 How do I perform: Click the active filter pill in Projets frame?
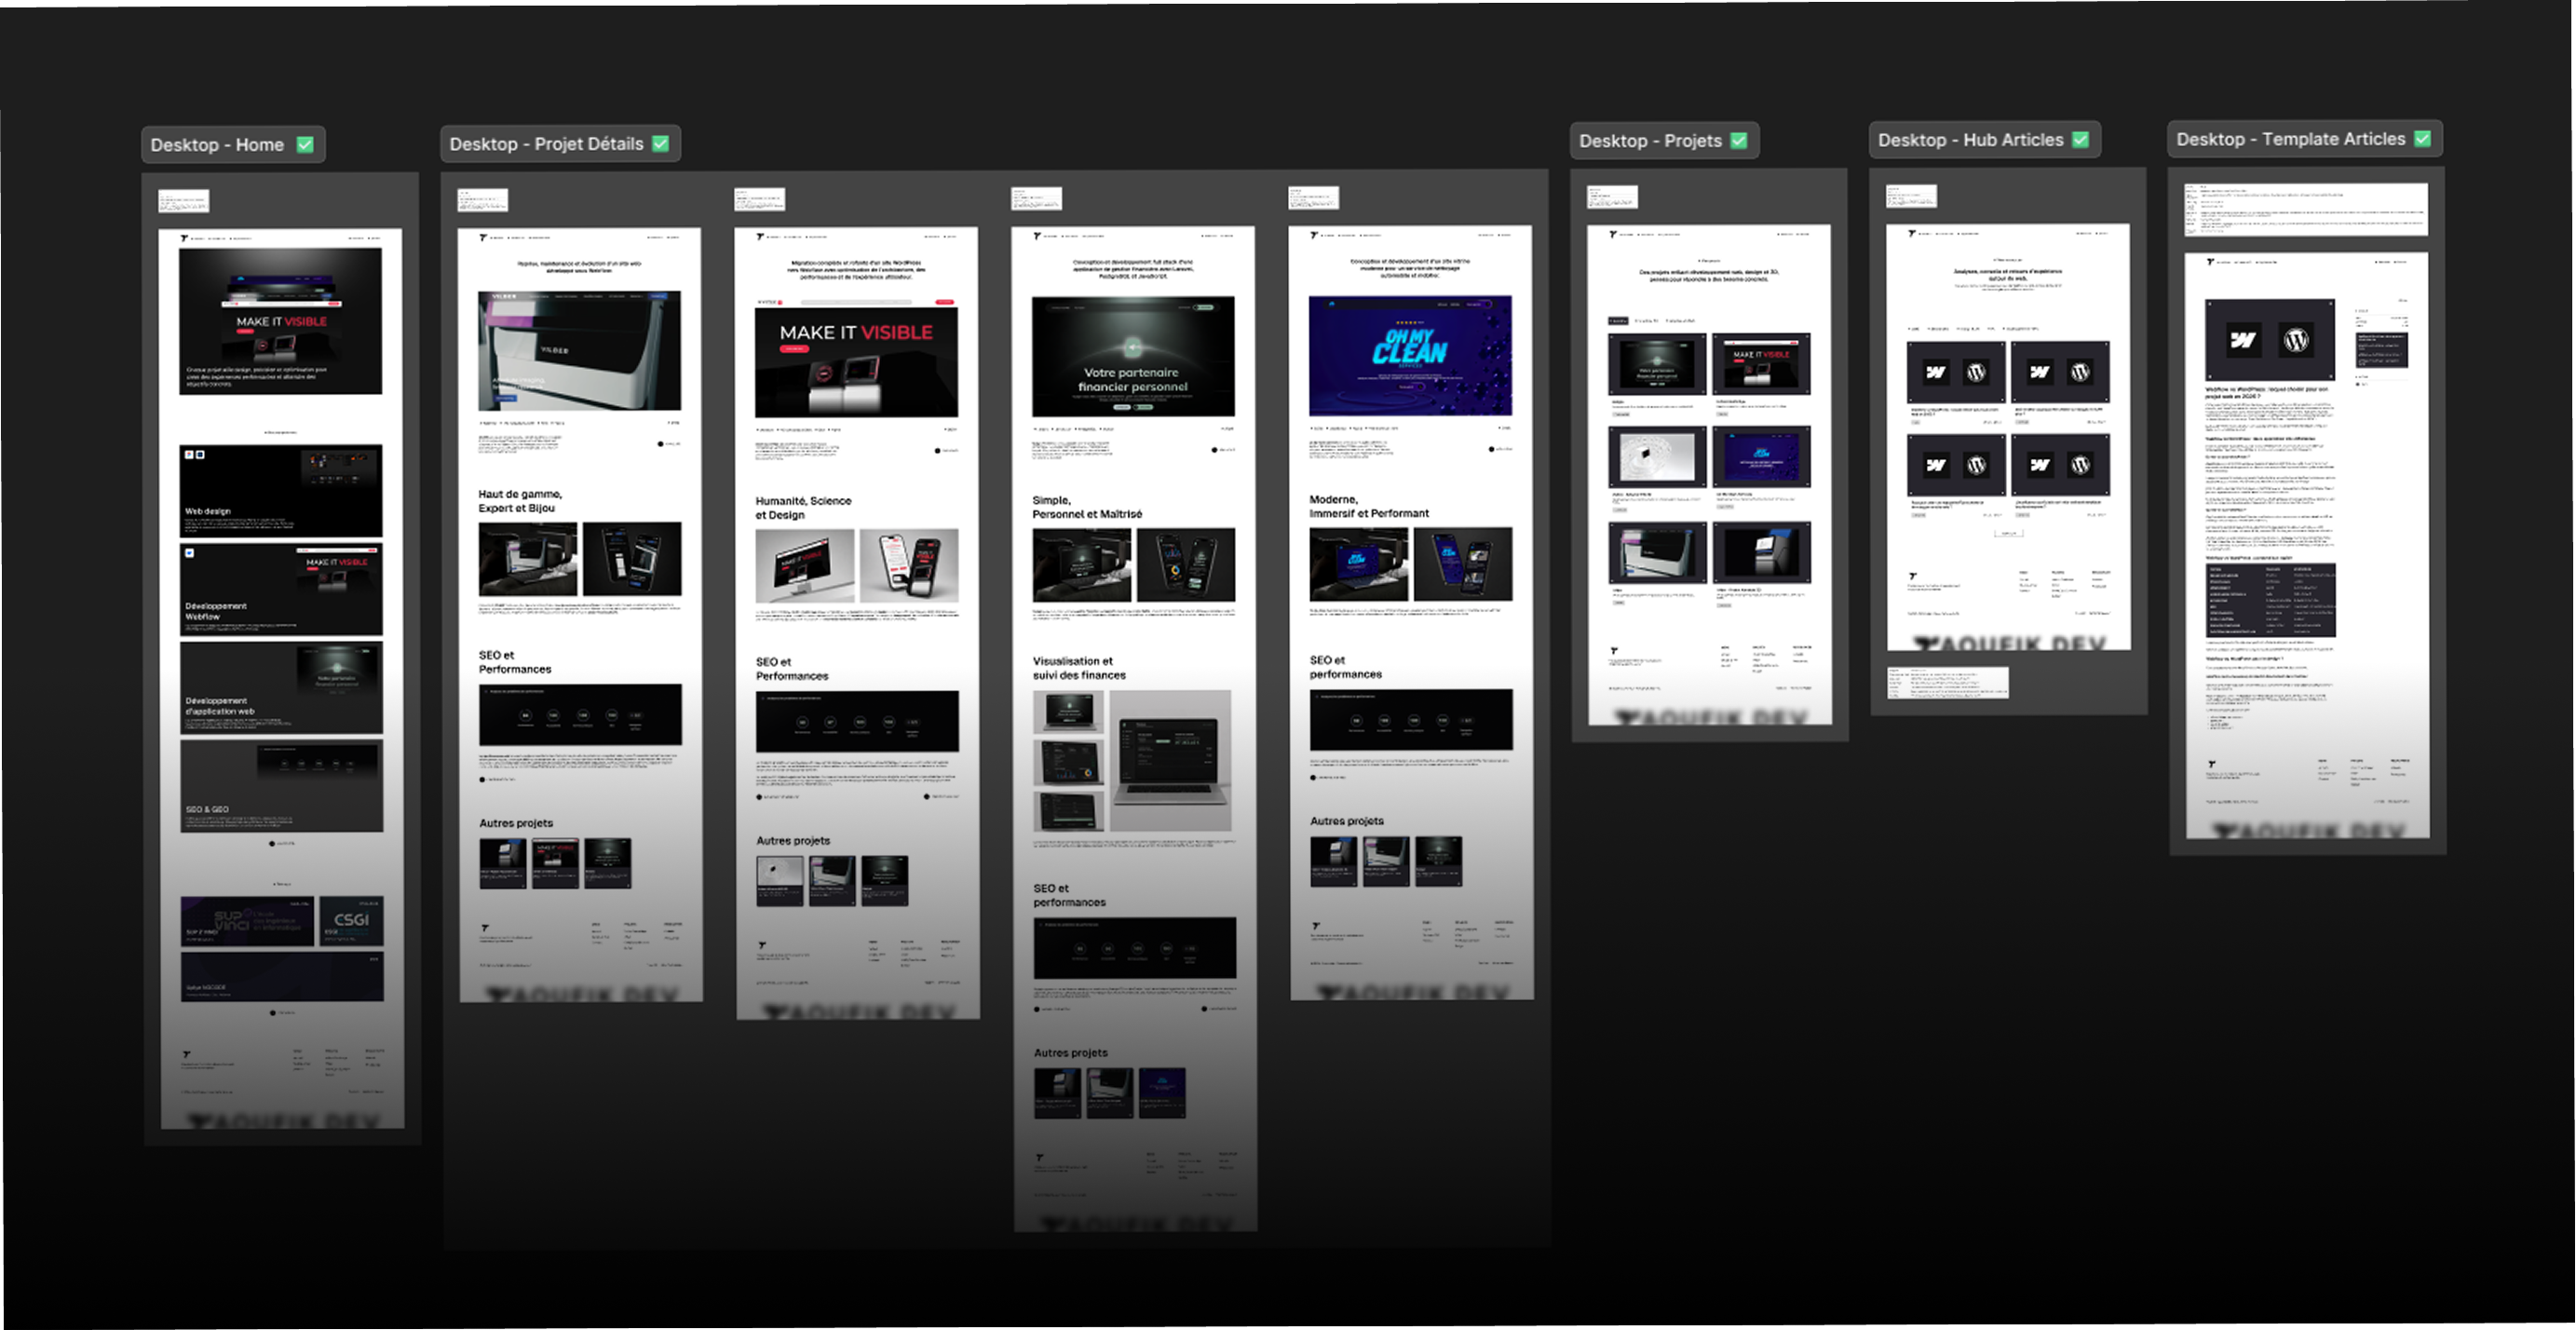click(x=1617, y=321)
